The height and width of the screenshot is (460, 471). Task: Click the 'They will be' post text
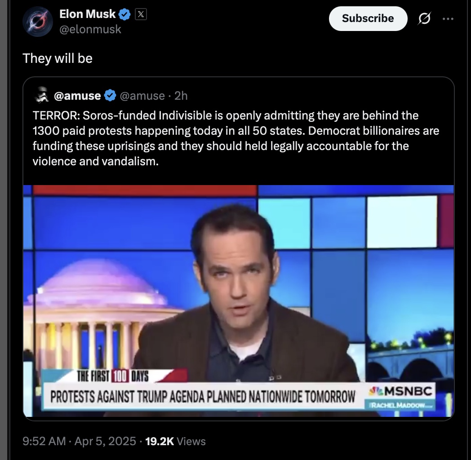pos(58,58)
